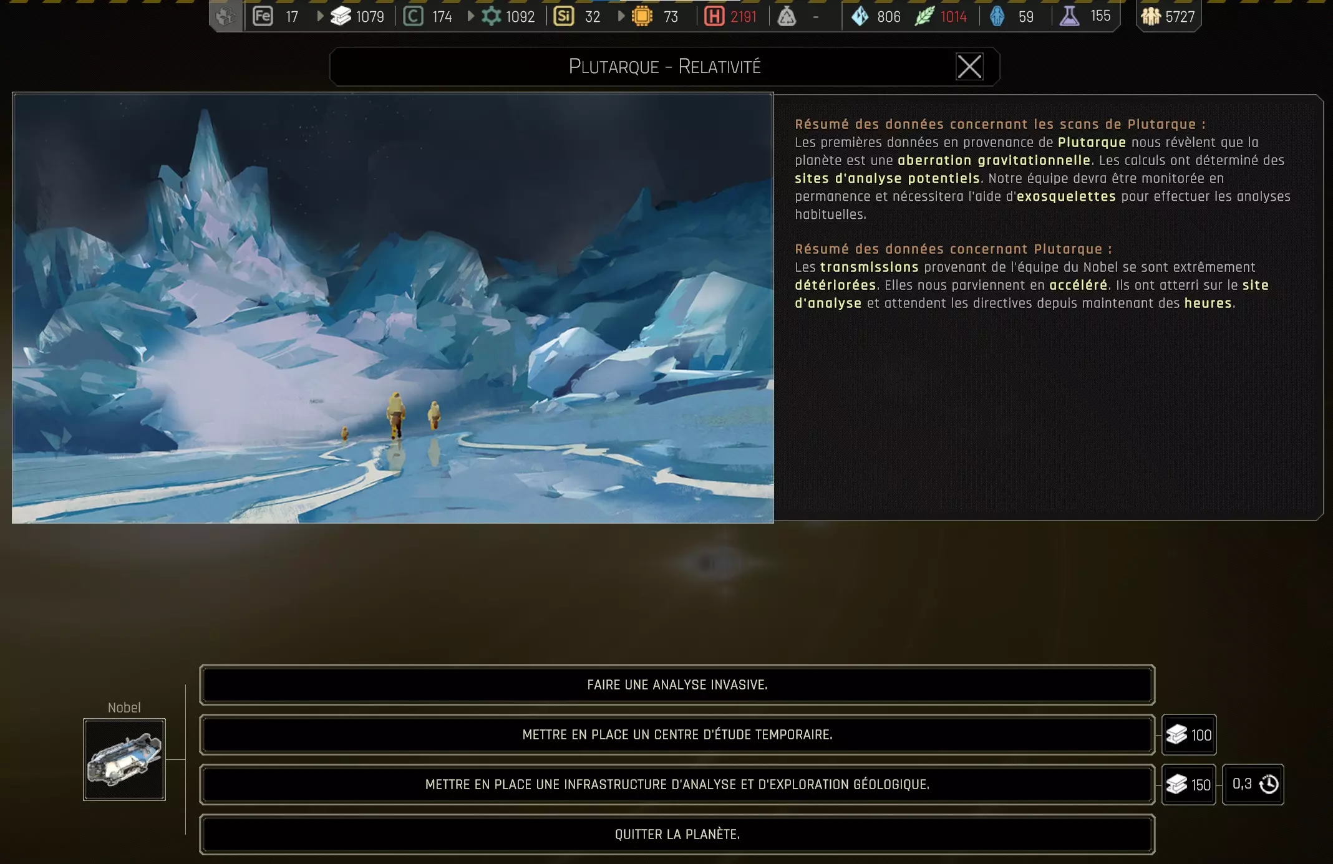Select 'Quitter la planète' option

677,834
